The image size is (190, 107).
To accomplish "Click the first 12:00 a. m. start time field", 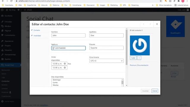I will coord(59,64).
